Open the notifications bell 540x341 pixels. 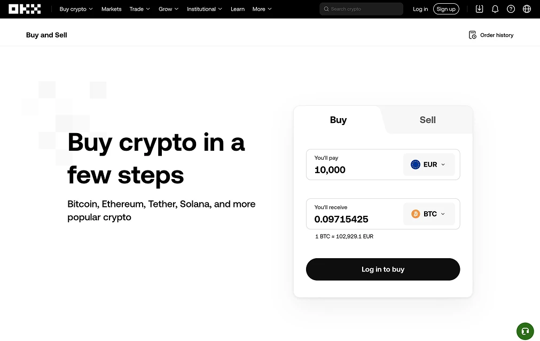point(495,9)
